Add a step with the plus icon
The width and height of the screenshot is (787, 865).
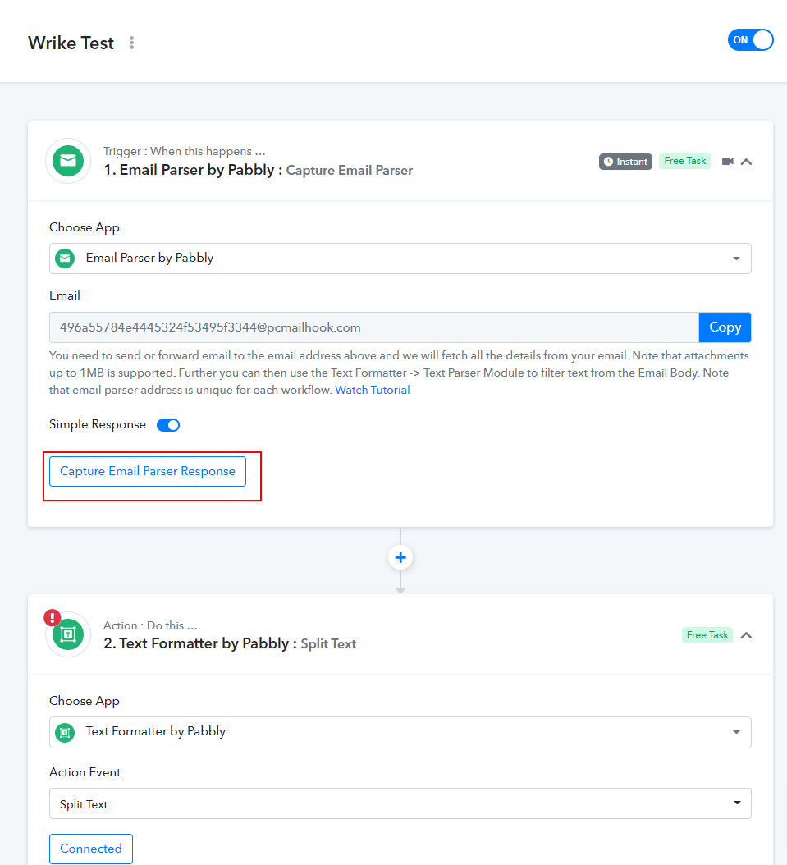(x=400, y=558)
